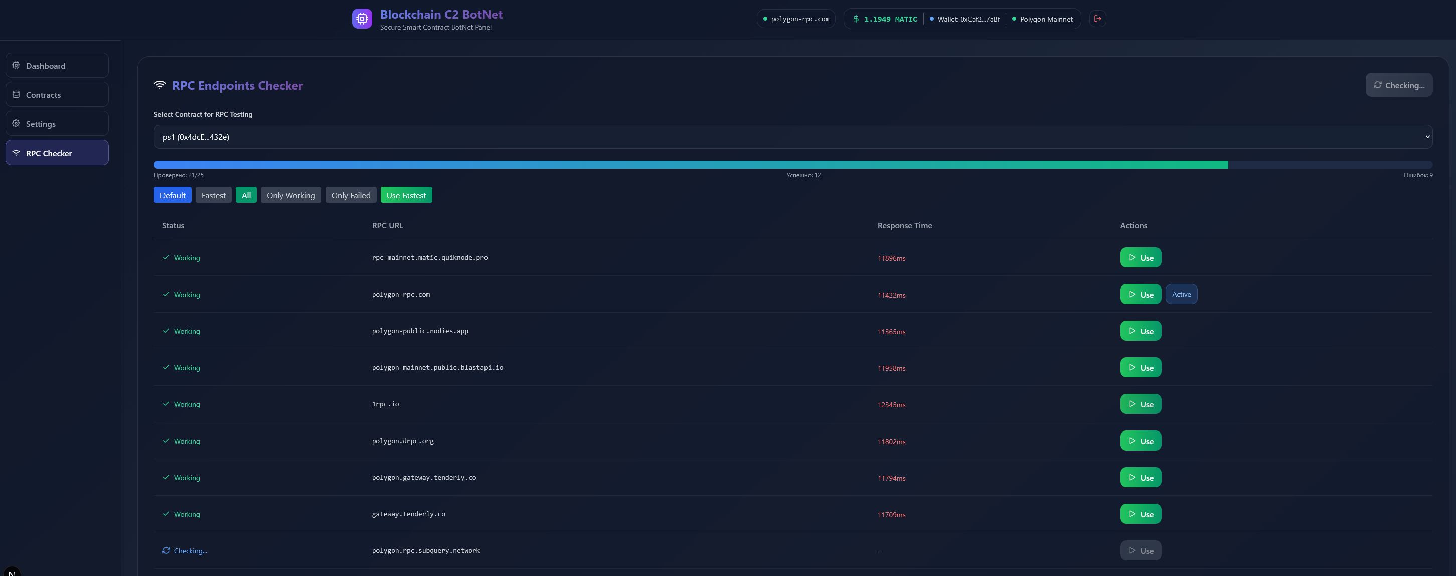
Task: Click the refresh icon in Checking button
Action: click(1377, 85)
